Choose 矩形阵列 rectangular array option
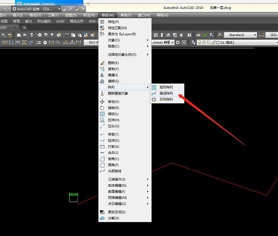The image size is (278, 236). (167, 87)
